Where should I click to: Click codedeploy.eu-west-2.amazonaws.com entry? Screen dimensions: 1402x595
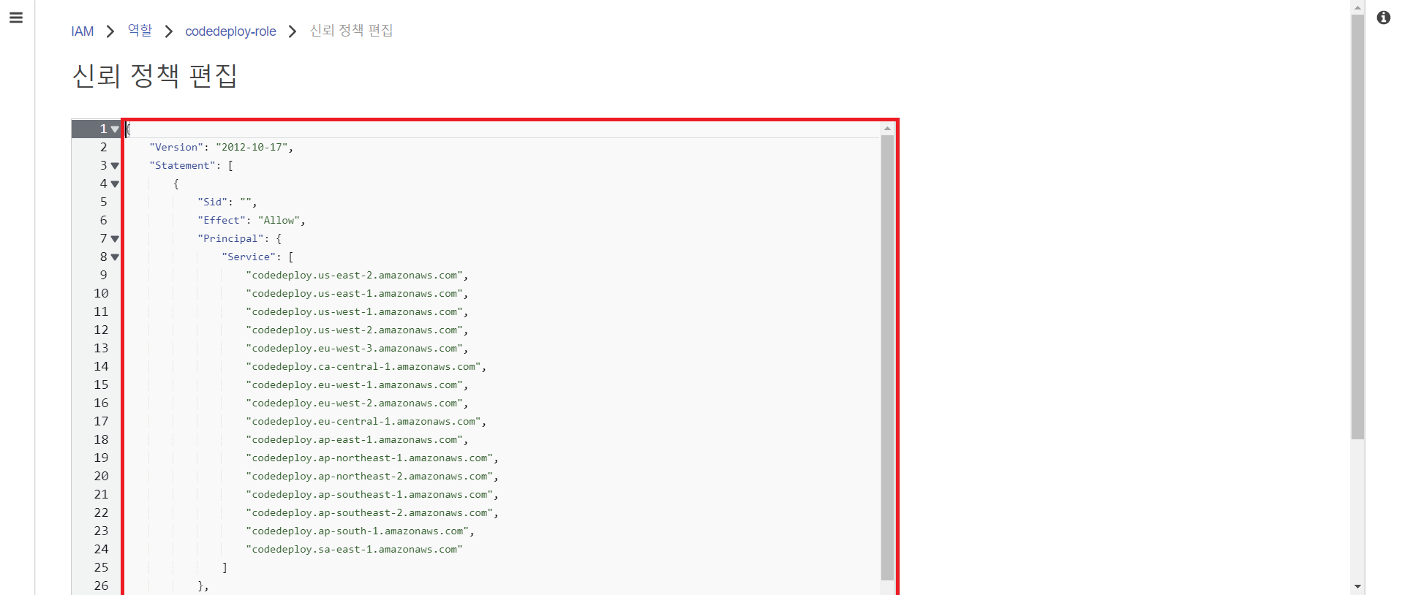click(x=357, y=403)
